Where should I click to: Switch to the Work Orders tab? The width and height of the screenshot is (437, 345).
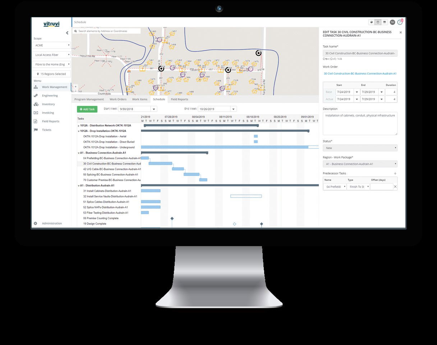(x=118, y=99)
